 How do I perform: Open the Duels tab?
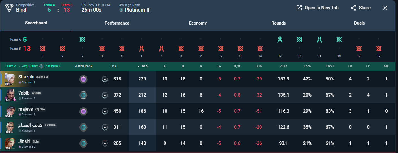click(359, 23)
